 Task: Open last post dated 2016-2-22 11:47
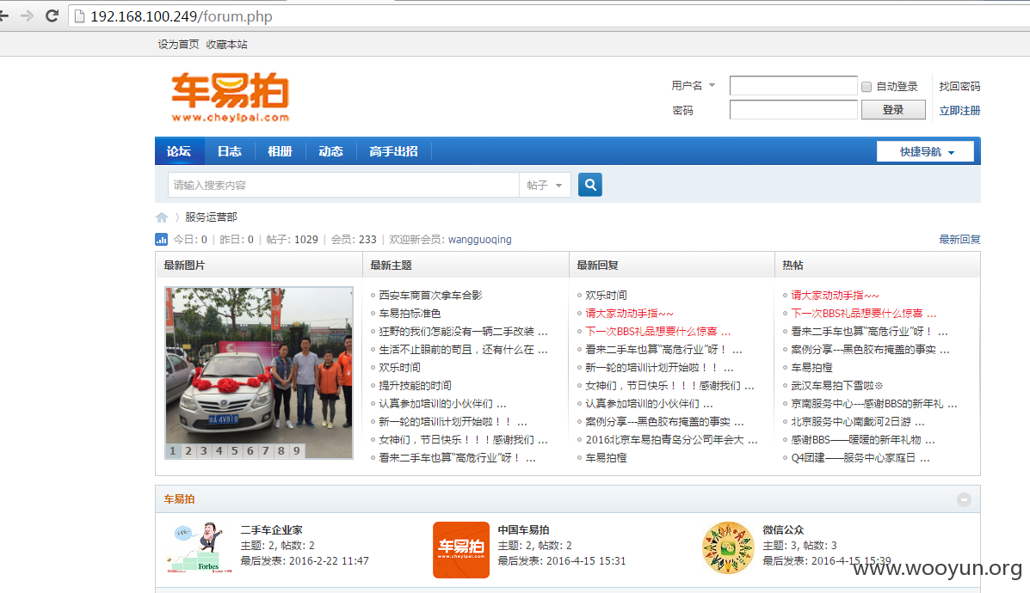[329, 561]
